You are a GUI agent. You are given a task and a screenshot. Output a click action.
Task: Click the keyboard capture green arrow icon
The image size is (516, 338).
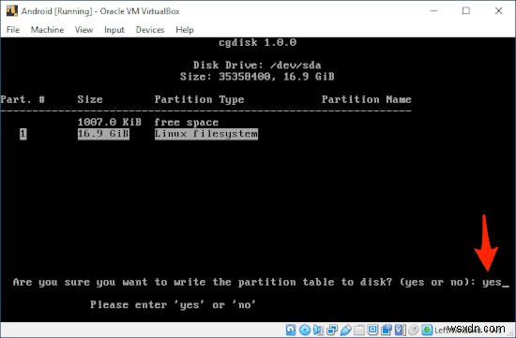(x=427, y=330)
